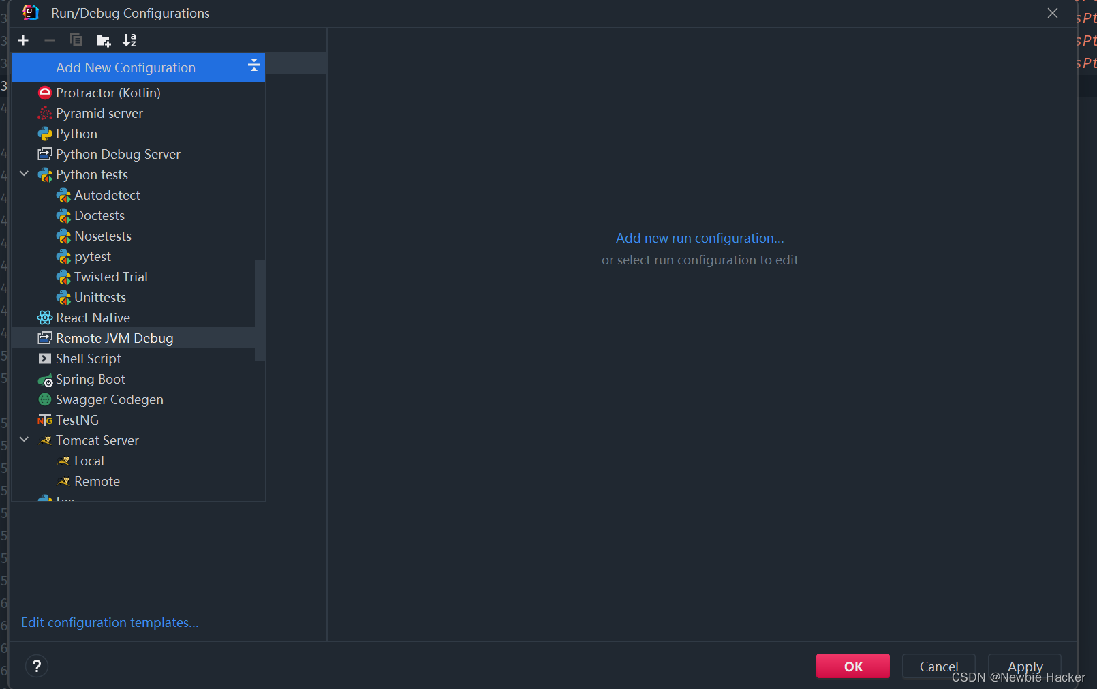Image resolution: width=1097 pixels, height=689 pixels.
Task: Click the Shell Script terminal icon
Action: click(45, 358)
